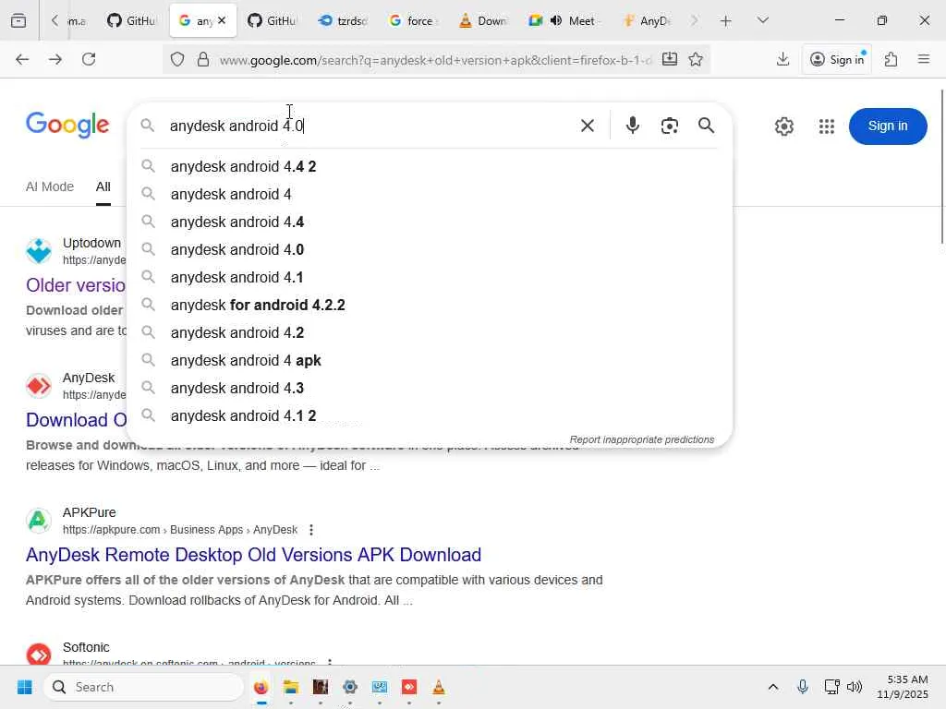
Task: Open the Windows Start menu
Action: coord(25,687)
